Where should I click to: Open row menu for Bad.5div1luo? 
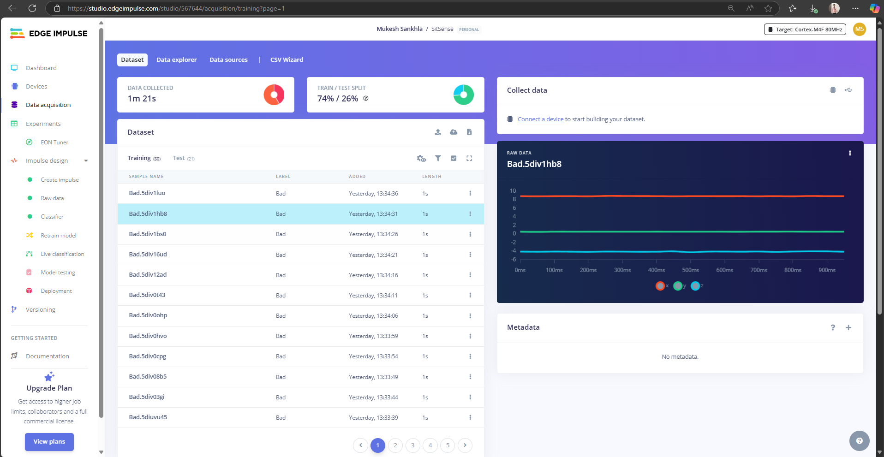click(x=470, y=193)
